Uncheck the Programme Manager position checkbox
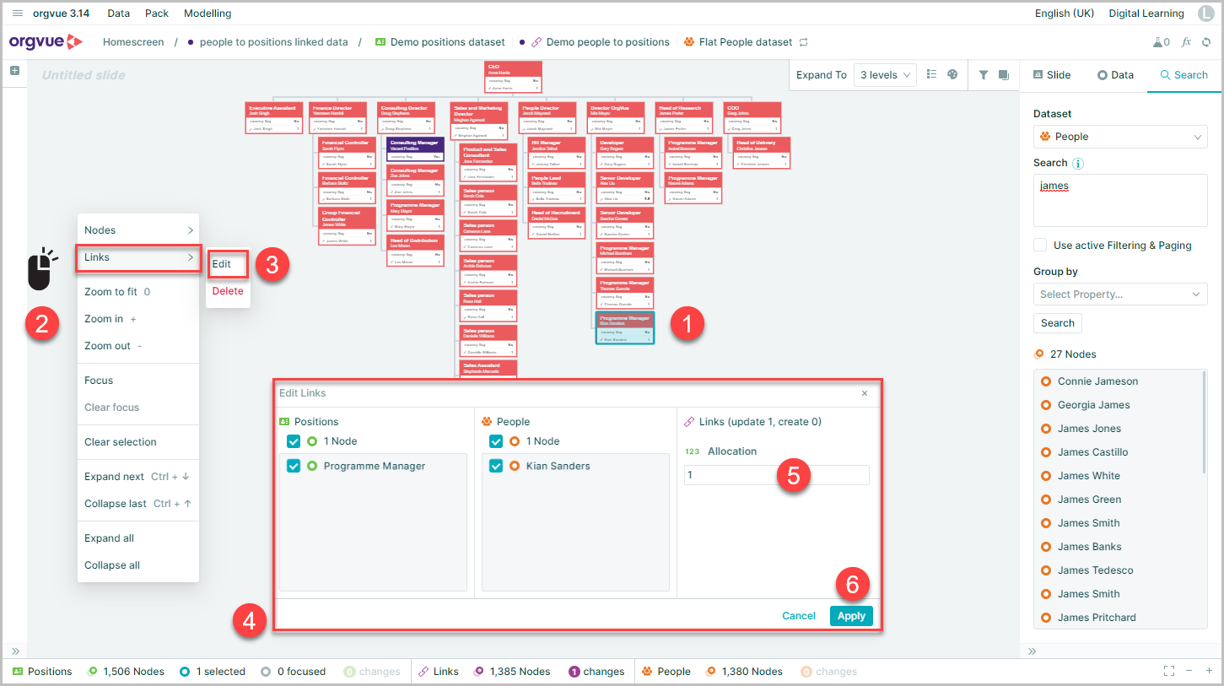This screenshot has height=686, width=1224. coord(294,466)
